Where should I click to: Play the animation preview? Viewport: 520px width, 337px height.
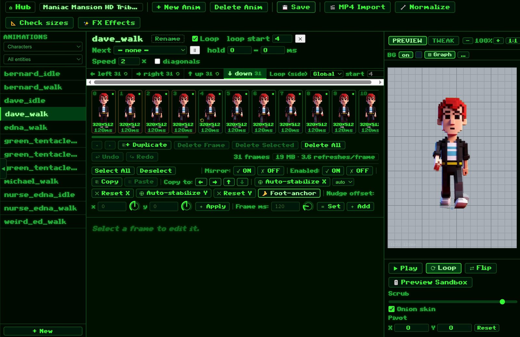pyautogui.click(x=405, y=268)
